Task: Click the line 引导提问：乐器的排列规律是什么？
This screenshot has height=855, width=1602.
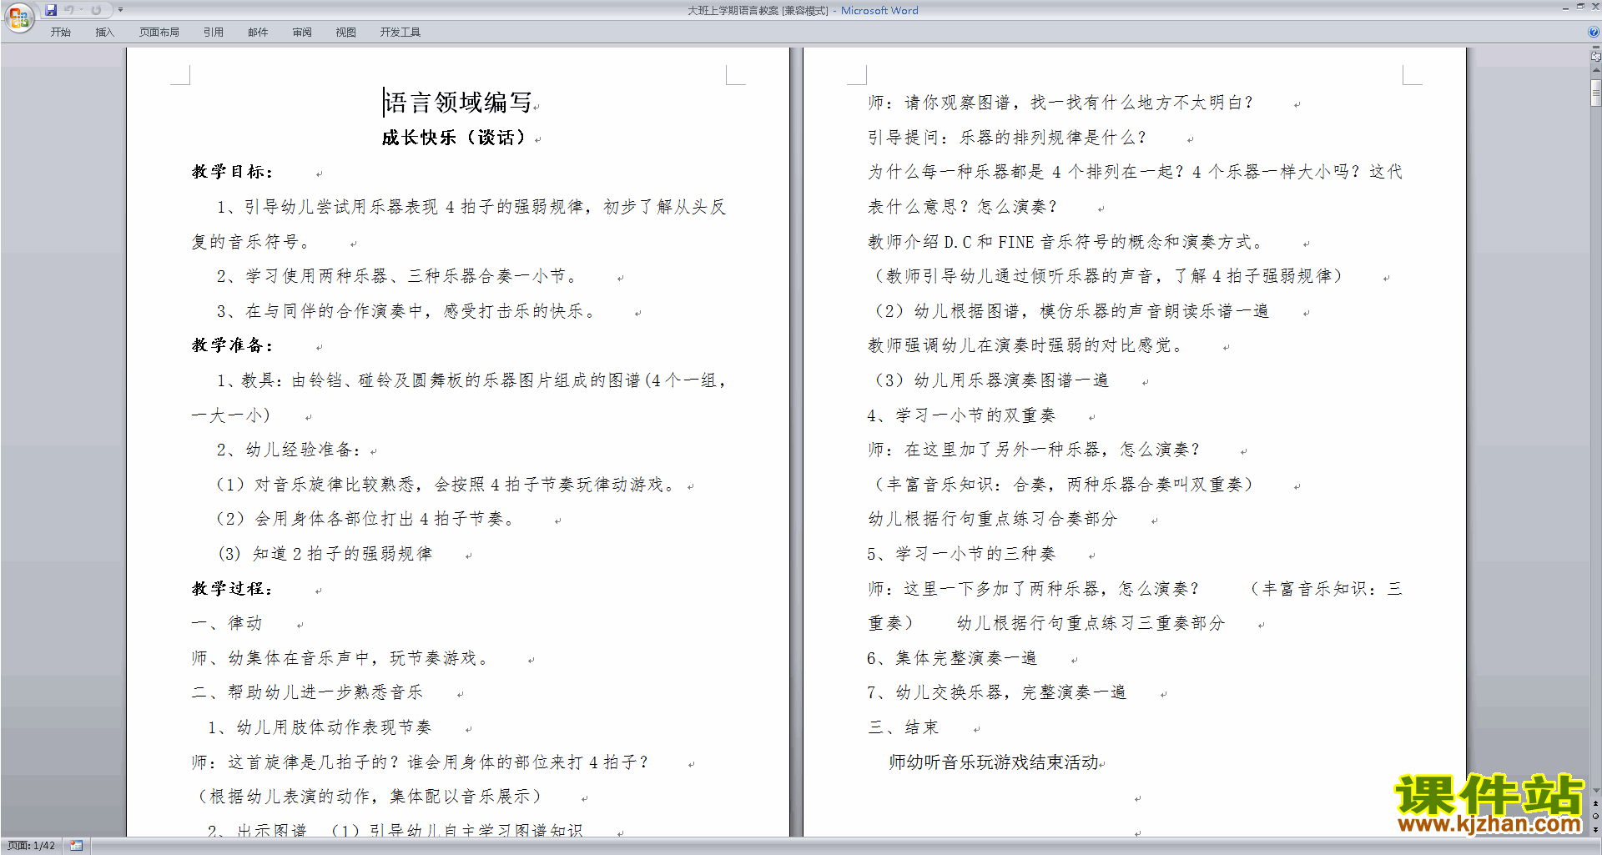Action: point(1007,138)
